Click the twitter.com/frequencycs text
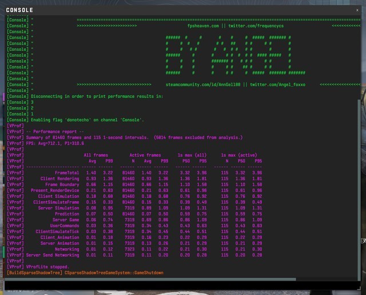366x295 pixels. coord(256,26)
